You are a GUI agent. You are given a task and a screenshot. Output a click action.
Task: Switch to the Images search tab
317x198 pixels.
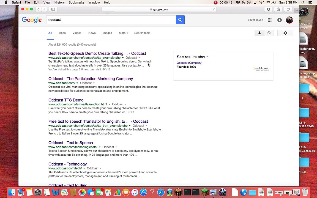point(107,33)
